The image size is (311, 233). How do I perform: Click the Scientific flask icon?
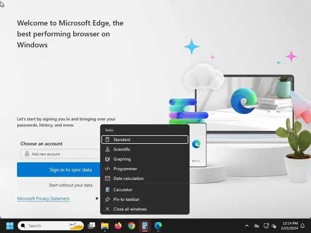coord(107,149)
